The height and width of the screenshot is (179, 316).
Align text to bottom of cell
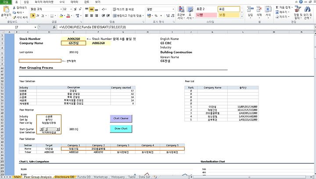(97, 9)
